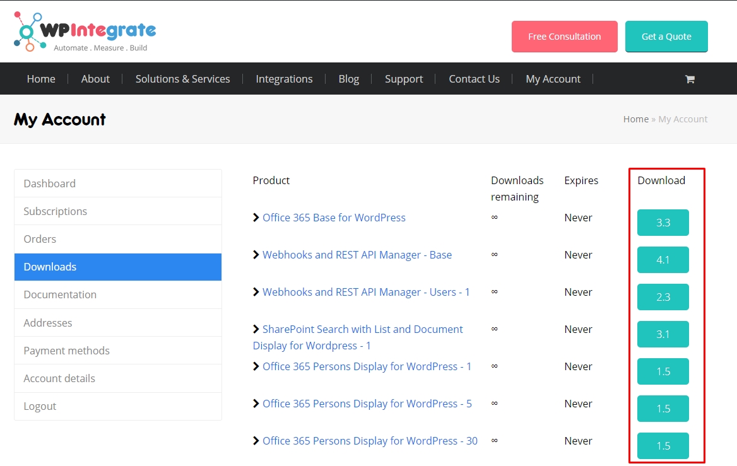Click the Downloads remaining column header

coord(517,189)
